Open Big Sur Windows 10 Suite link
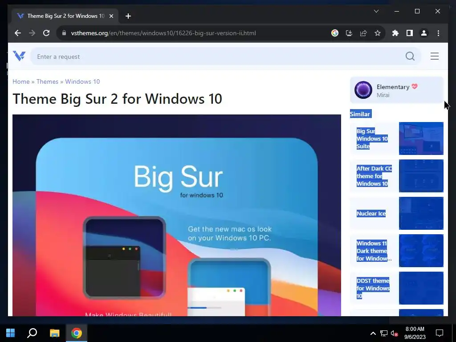Screen dimensions: 456x342 (372, 139)
